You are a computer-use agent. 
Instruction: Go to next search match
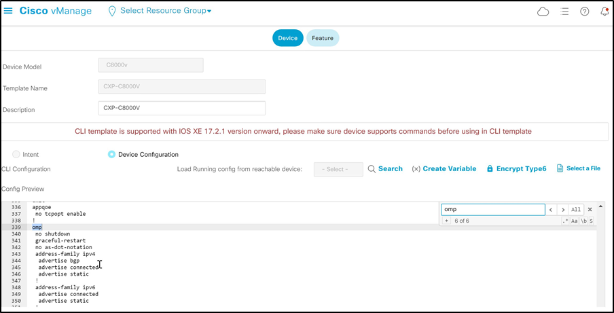(x=562, y=210)
